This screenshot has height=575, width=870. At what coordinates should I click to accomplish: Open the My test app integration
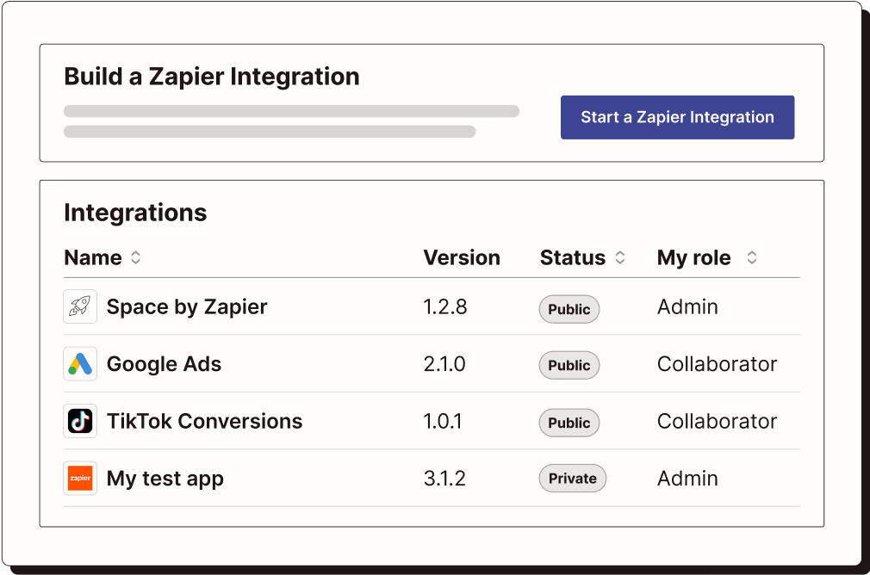coord(165,479)
